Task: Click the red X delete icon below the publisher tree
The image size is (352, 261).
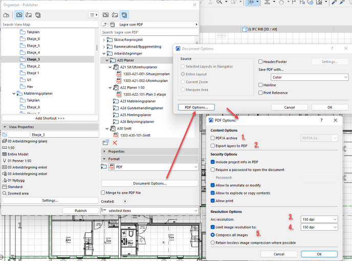Action: 115,143
